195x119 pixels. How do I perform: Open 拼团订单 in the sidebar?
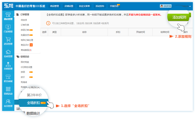coord(25,30)
